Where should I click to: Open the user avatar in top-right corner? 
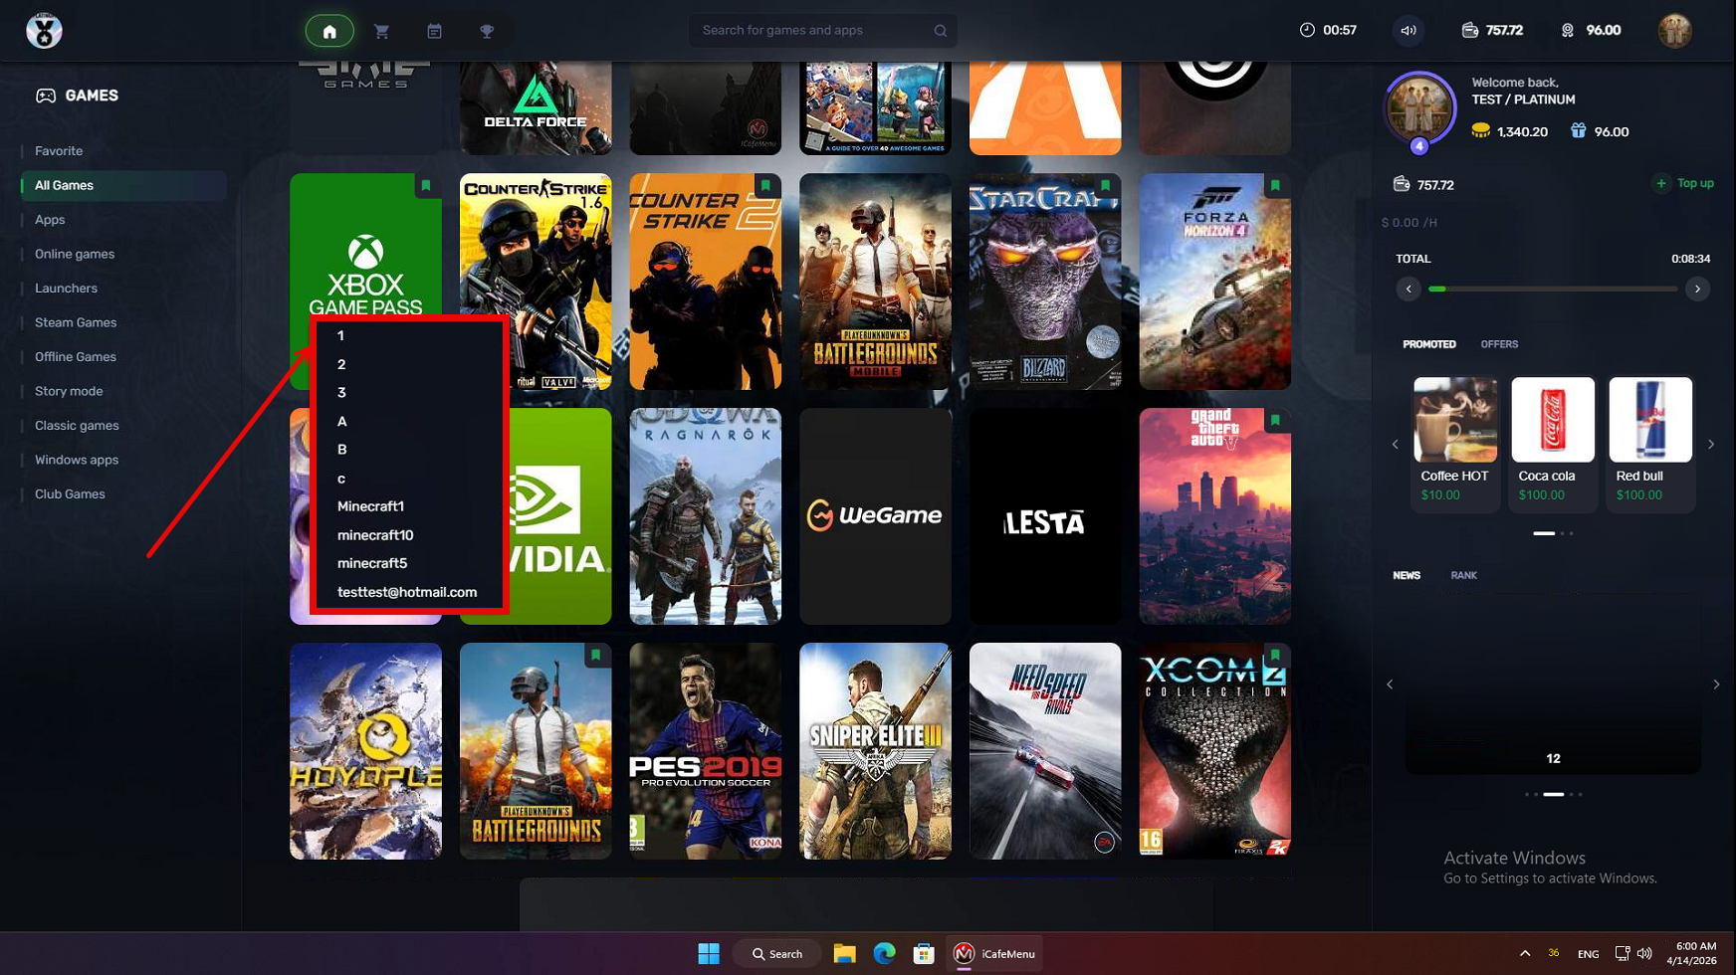pyautogui.click(x=1674, y=31)
